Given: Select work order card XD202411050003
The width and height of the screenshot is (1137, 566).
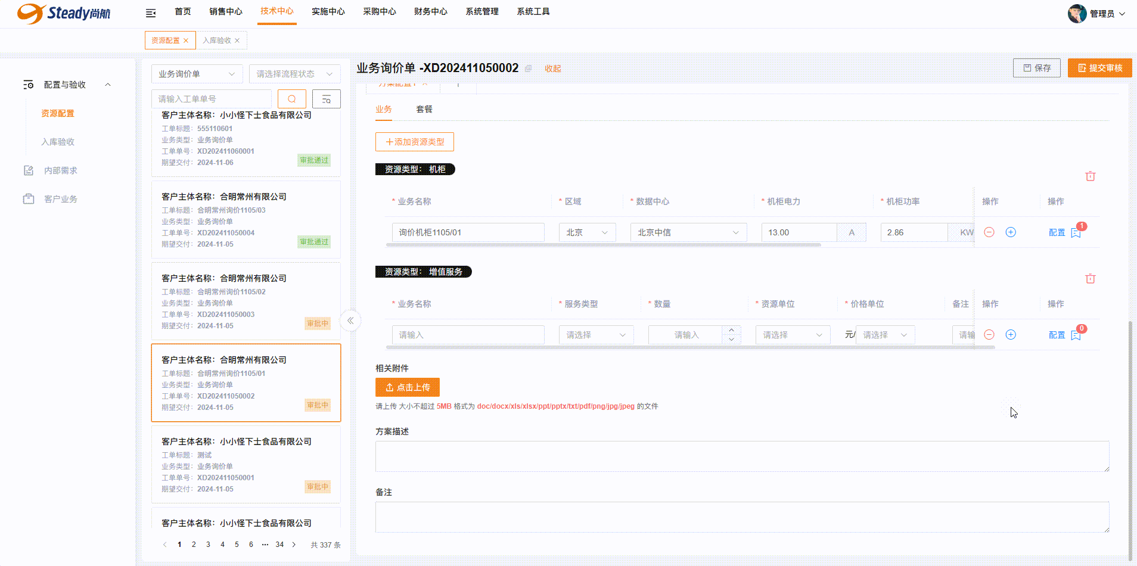Looking at the screenshot, I should [x=246, y=301].
